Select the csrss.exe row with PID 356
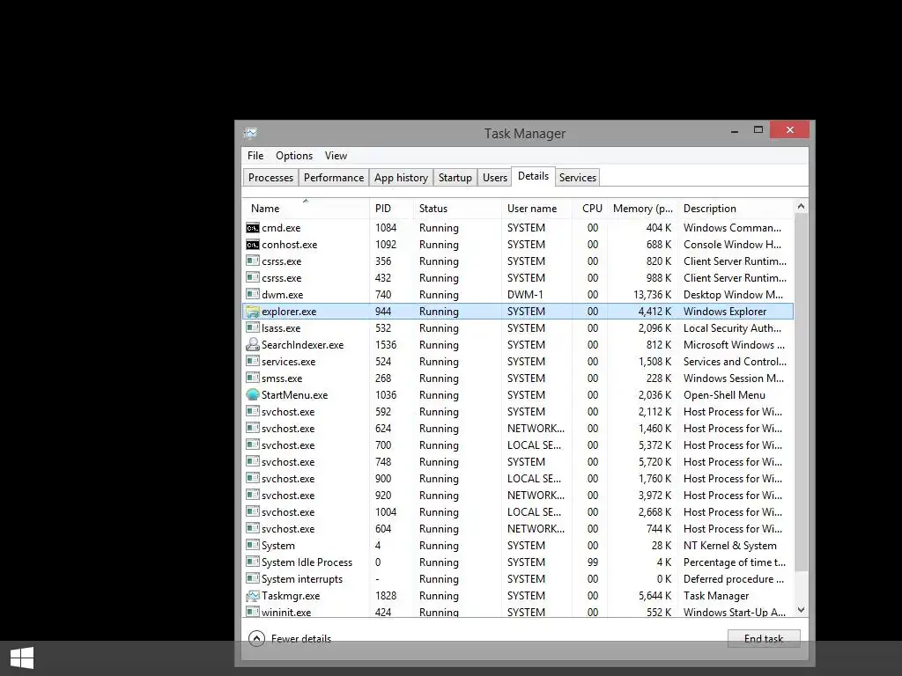This screenshot has width=902, height=676. tap(518, 261)
